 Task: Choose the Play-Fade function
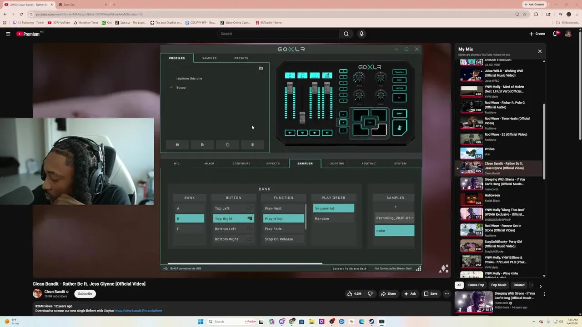coord(283,229)
